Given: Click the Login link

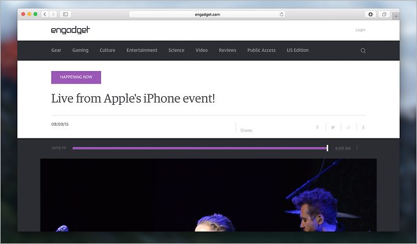Looking at the screenshot, I should [360, 30].
